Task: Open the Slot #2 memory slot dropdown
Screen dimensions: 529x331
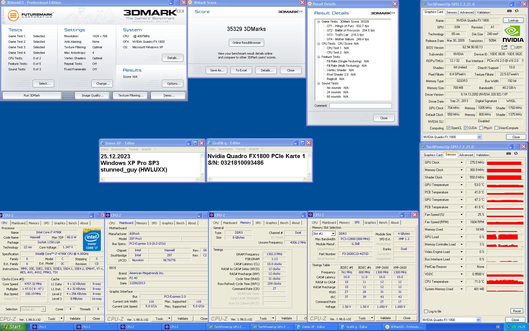Action: pos(333,234)
